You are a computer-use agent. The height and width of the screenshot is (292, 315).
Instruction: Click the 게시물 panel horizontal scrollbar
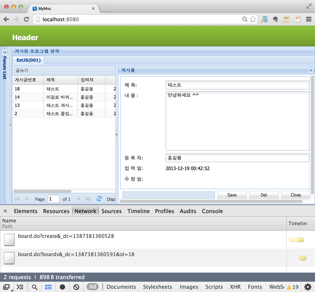(x=211, y=201)
